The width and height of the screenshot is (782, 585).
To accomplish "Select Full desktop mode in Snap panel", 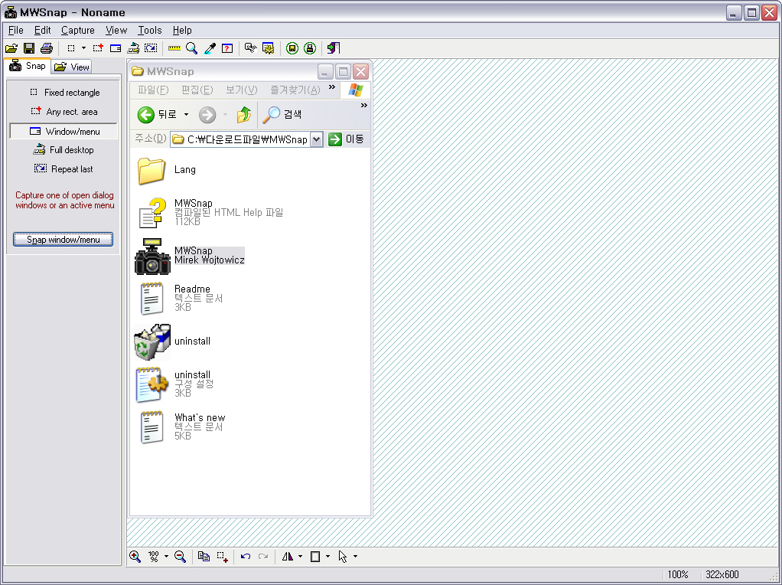I will pos(64,150).
